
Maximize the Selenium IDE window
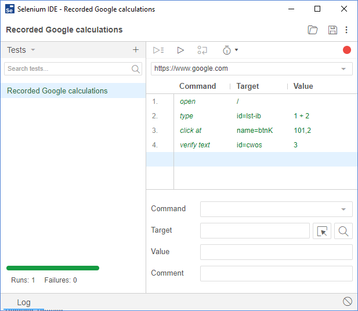tap(317, 9)
